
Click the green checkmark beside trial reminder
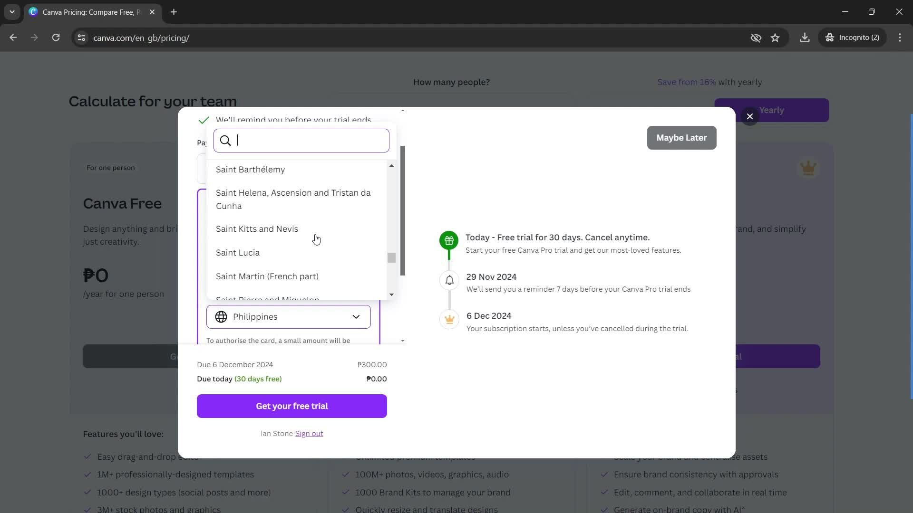[x=204, y=120]
